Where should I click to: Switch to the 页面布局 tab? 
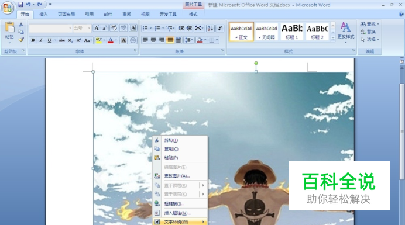(66, 14)
